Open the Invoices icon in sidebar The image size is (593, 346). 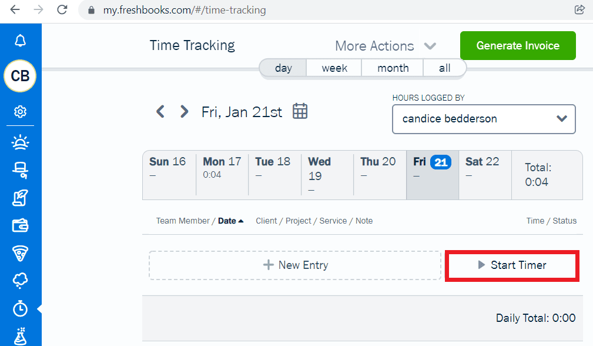21,198
